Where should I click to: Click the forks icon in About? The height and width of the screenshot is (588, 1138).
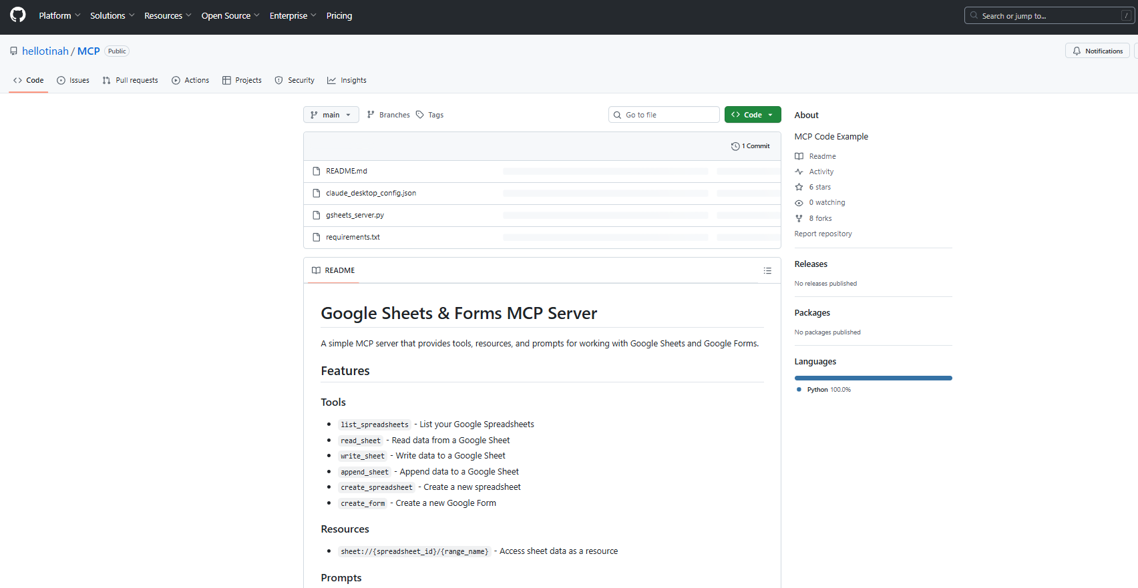799,218
